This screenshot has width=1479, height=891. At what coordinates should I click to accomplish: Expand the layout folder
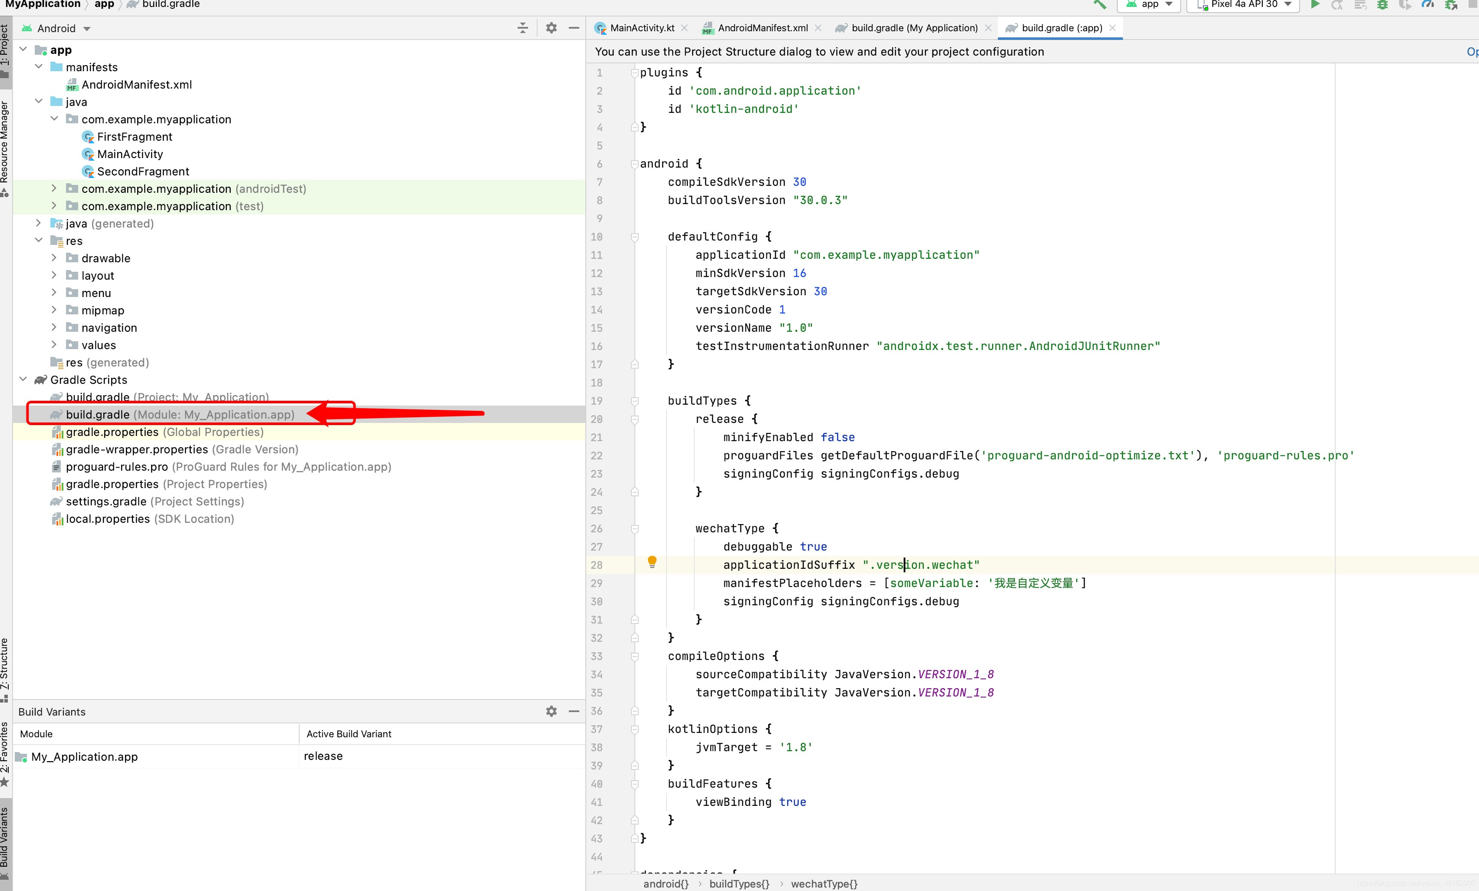click(x=55, y=275)
